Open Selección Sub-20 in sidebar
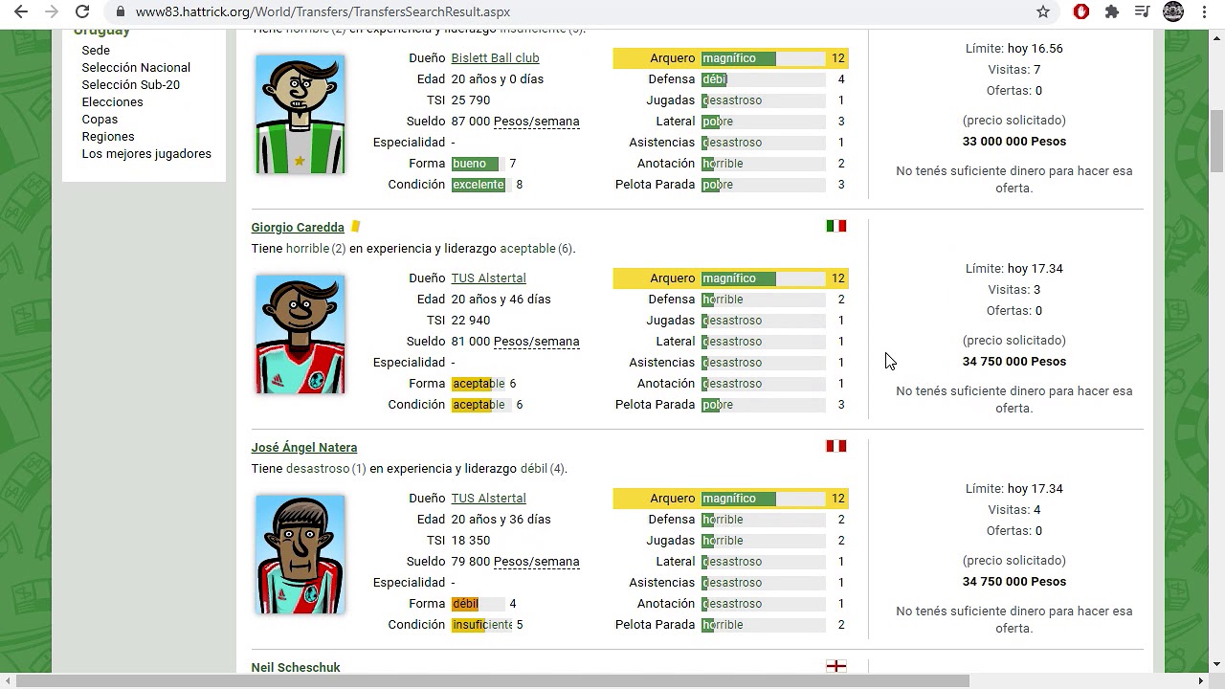 click(130, 84)
